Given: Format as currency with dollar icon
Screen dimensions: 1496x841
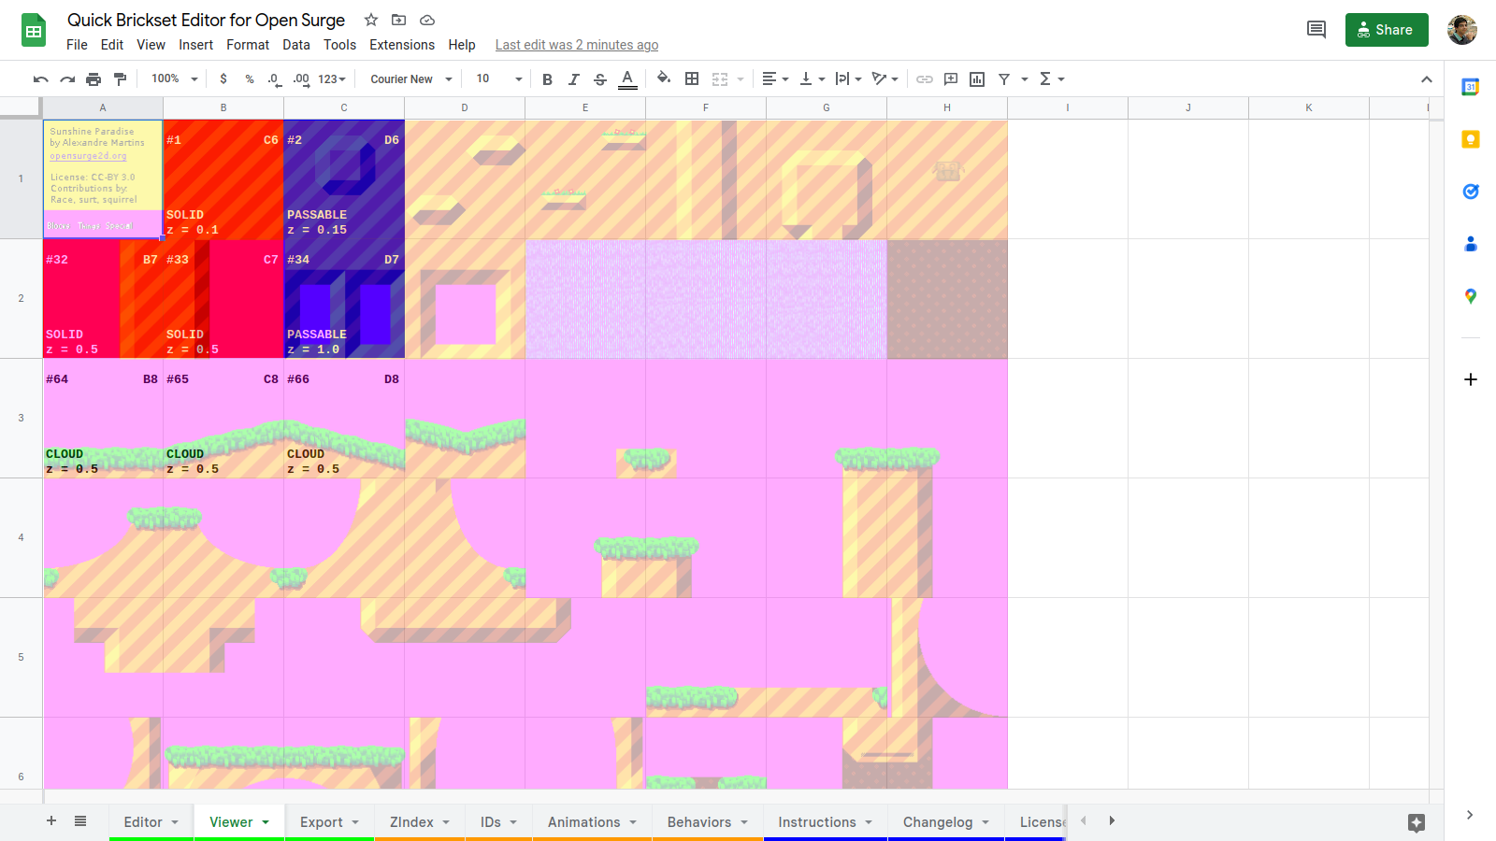Looking at the screenshot, I should pyautogui.click(x=223, y=79).
